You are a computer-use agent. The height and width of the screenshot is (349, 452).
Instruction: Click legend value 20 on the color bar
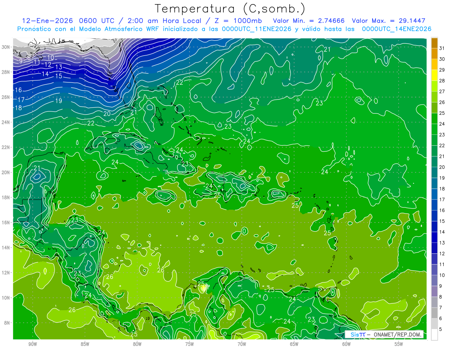pyautogui.click(x=442, y=167)
